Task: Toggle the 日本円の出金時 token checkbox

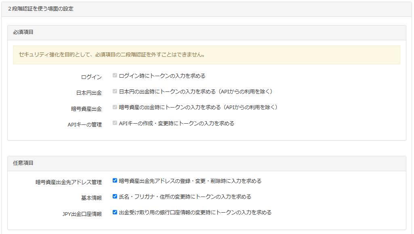Action: tap(115, 91)
